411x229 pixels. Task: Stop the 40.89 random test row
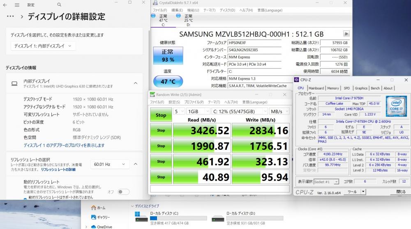161,177
